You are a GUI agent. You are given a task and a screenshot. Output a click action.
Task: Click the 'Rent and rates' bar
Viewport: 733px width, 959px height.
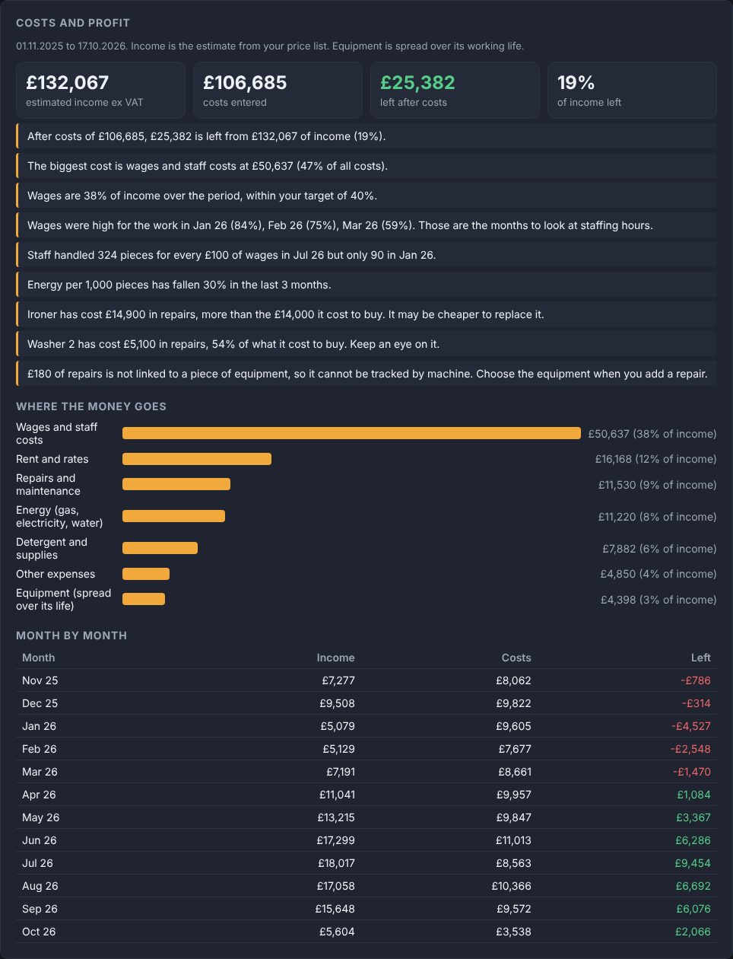(197, 459)
